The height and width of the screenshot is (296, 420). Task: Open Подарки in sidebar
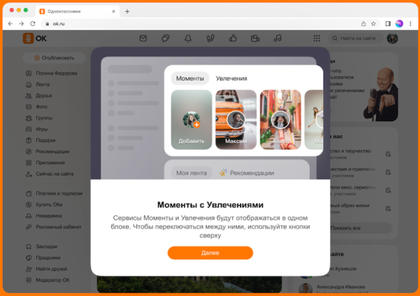pyautogui.click(x=41, y=141)
